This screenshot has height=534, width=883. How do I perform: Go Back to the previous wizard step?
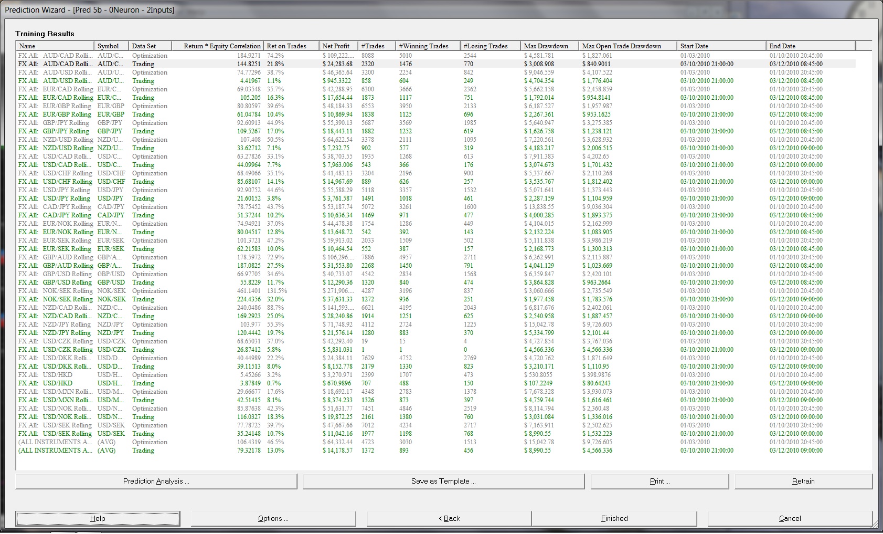[x=449, y=518]
